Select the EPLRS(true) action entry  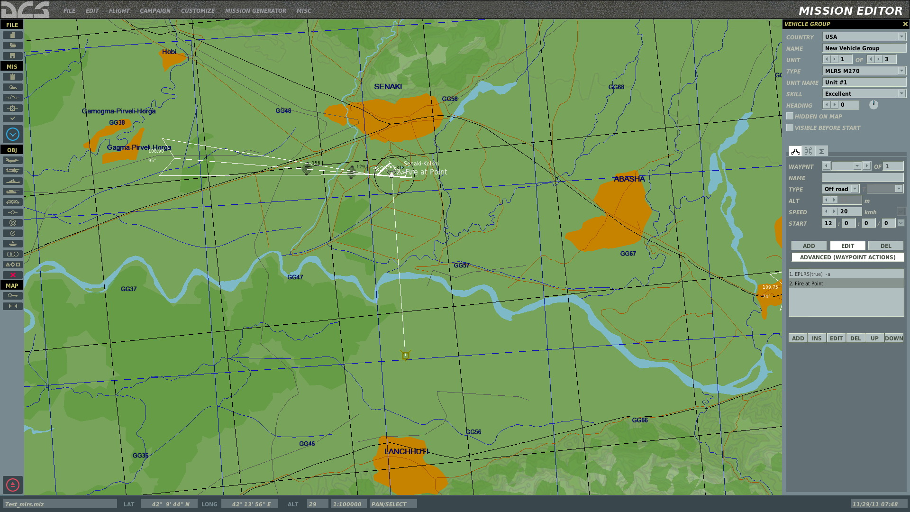click(846, 274)
